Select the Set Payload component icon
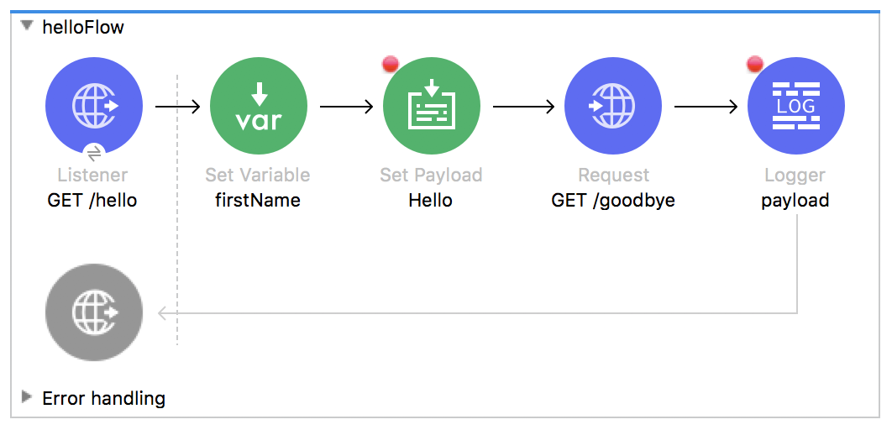The image size is (892, 430). tap(432, 106)
